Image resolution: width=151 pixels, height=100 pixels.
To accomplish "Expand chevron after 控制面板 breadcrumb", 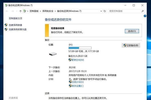I will [x=40, y=11].
